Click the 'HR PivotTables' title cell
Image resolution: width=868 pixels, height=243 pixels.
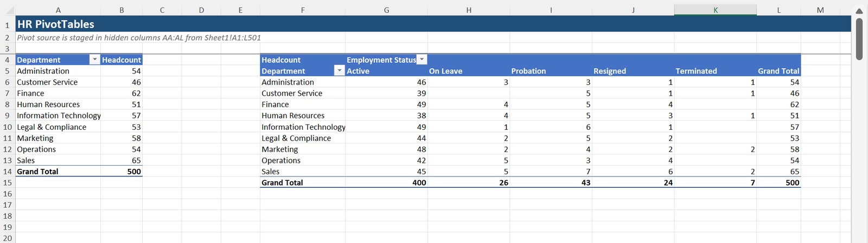pyautogui.click(x=56, y=24)
